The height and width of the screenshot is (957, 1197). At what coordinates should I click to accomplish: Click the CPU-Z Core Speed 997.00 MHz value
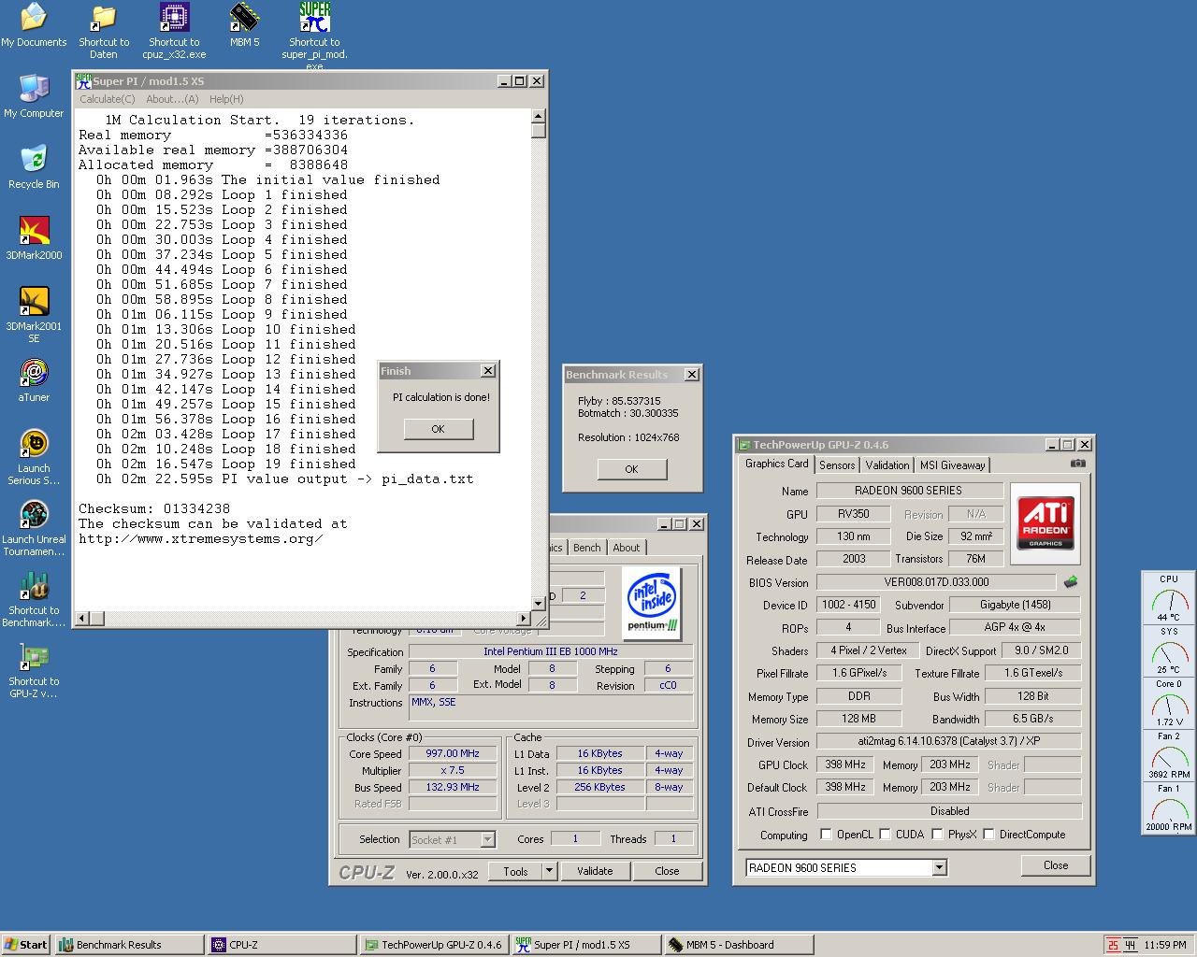[x=453, y=753]
